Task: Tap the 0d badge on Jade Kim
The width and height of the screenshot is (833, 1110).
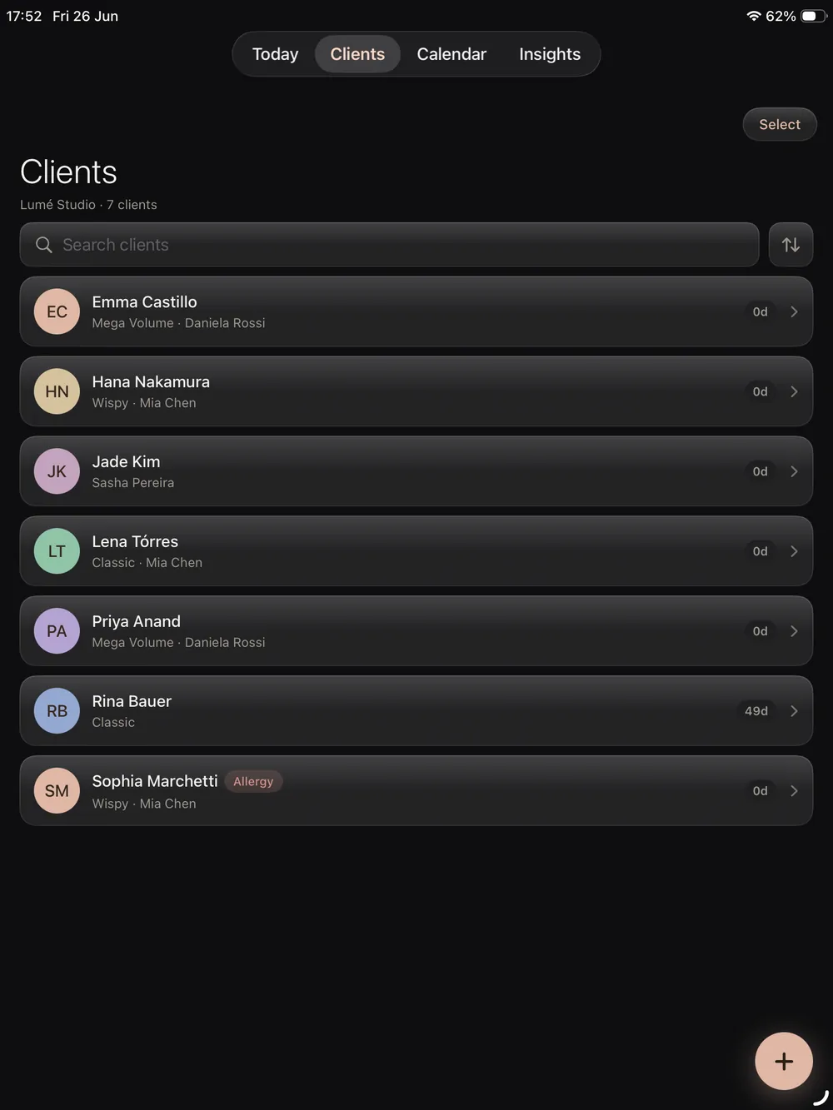Action: 760,471
